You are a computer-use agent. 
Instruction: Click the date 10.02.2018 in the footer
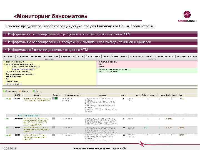tap(9, 148)
